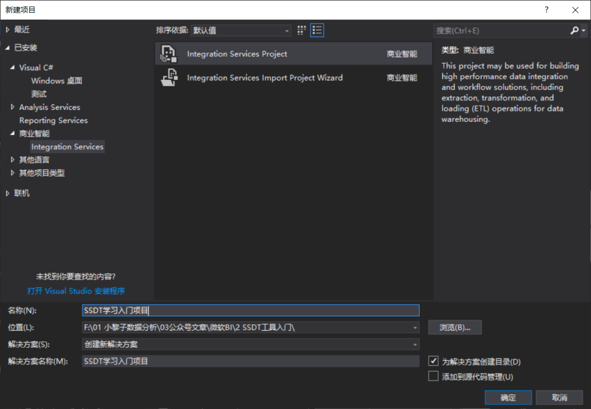Select the Integration Services Project template name
The image size is (591, 409).
[237, 54]
